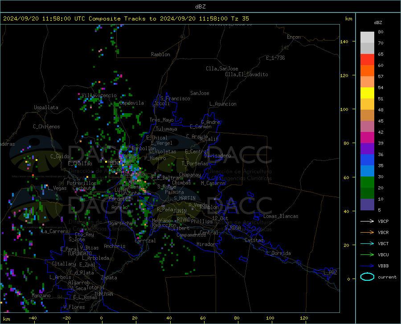Click the green VBCU arrow legend icon

pos(367,255)
